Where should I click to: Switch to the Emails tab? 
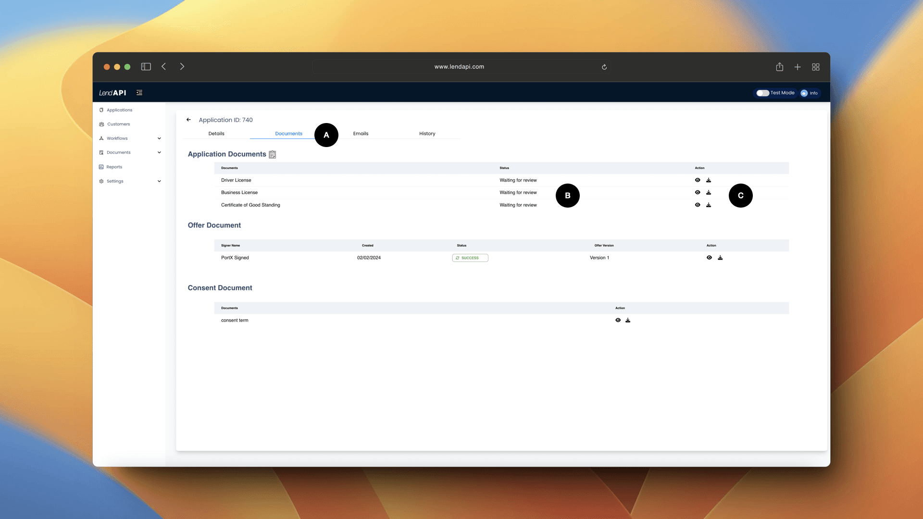(361, 134)
